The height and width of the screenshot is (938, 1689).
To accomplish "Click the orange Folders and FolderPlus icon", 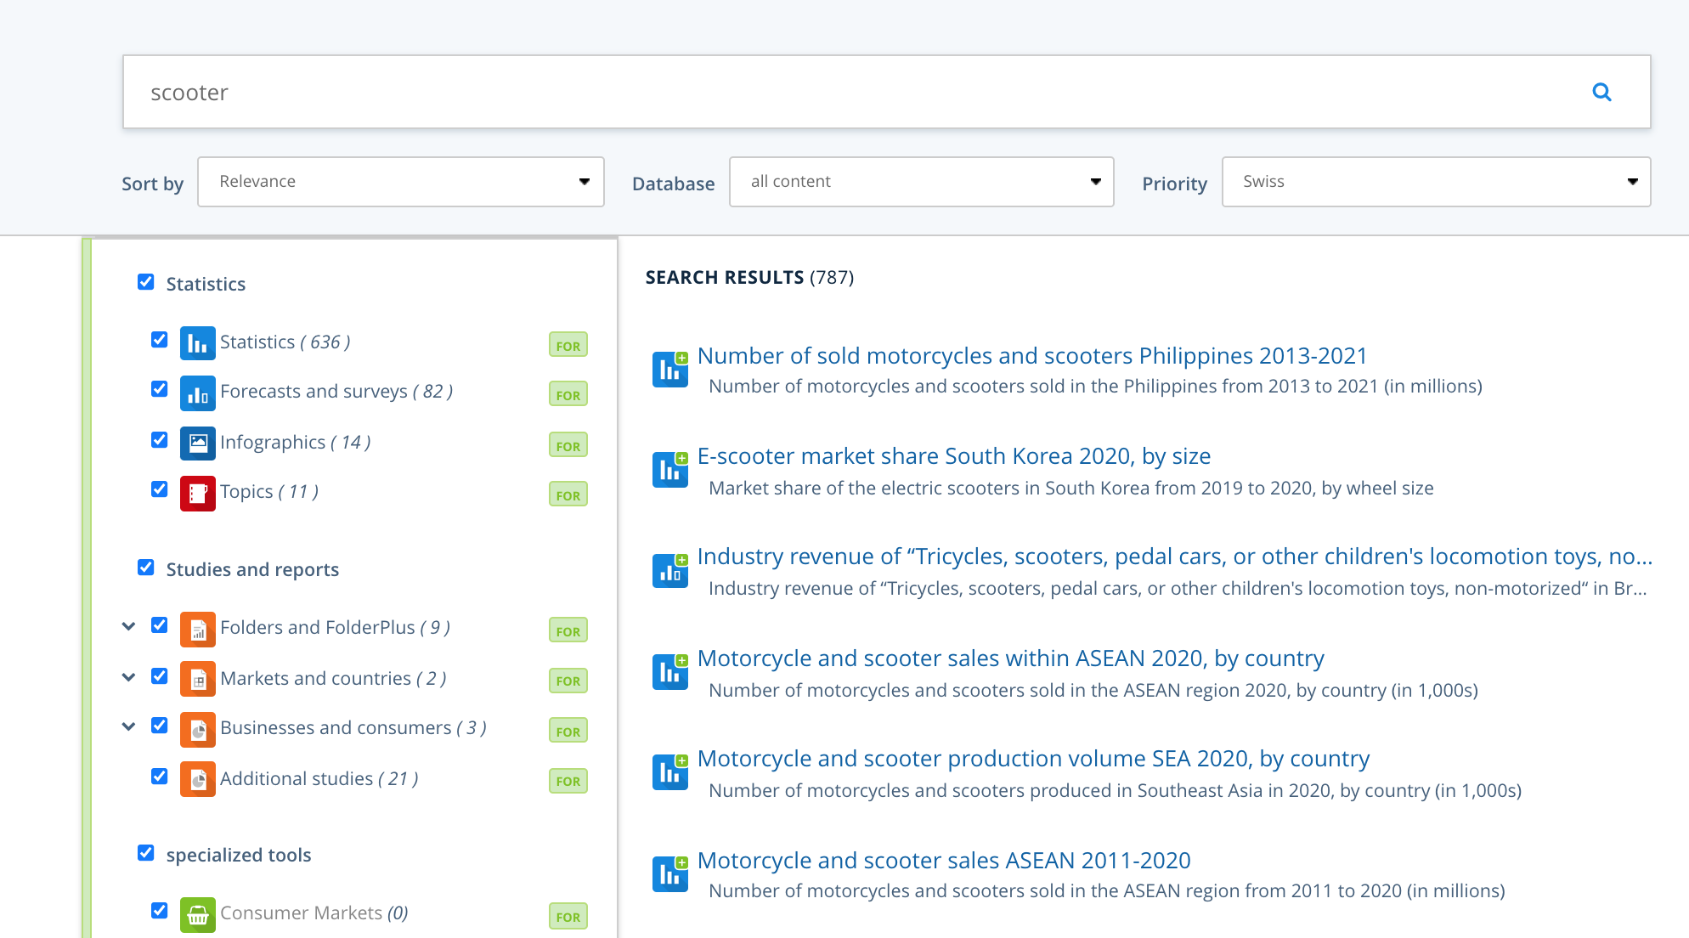I will [197, 629].
